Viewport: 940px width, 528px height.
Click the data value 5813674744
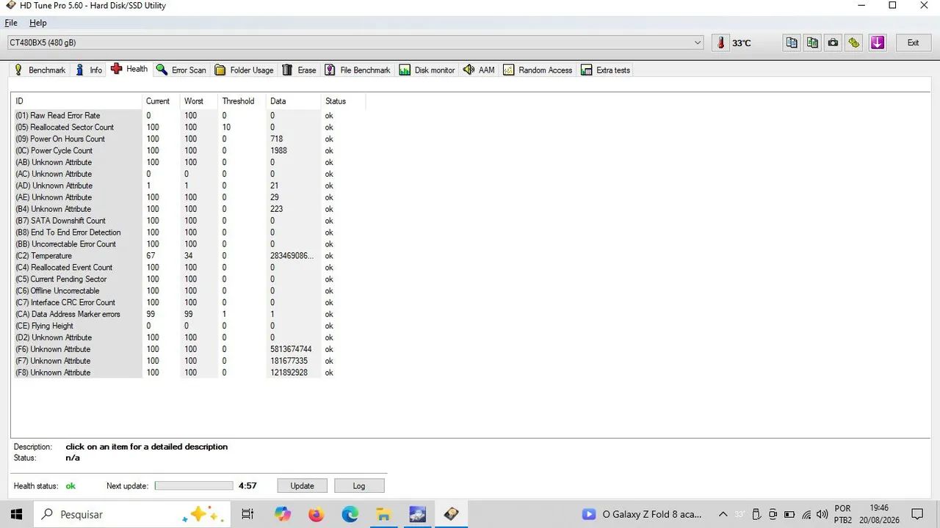click(291, 350)
